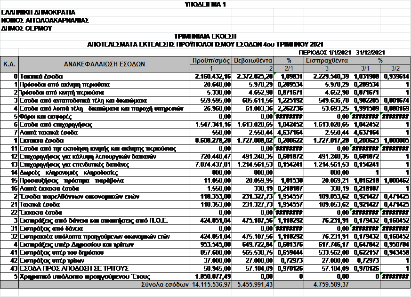Click the ΥΠΟΔΕΙΓΜΑ 1 title cell
Screen dimensions: 411x297
pos(205,4)
